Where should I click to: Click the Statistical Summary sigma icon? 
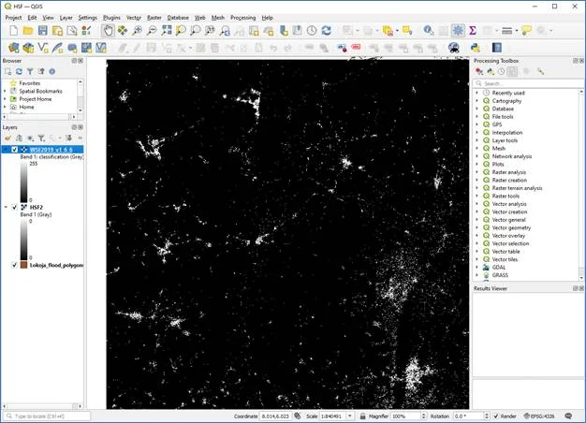point(472,30)
